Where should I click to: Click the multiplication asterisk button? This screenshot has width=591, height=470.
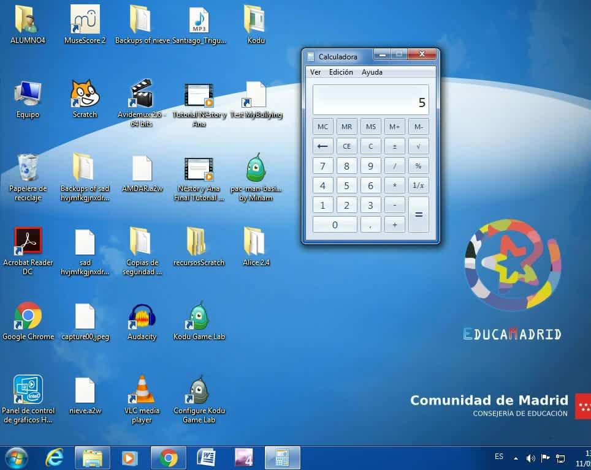coord(395,185)
